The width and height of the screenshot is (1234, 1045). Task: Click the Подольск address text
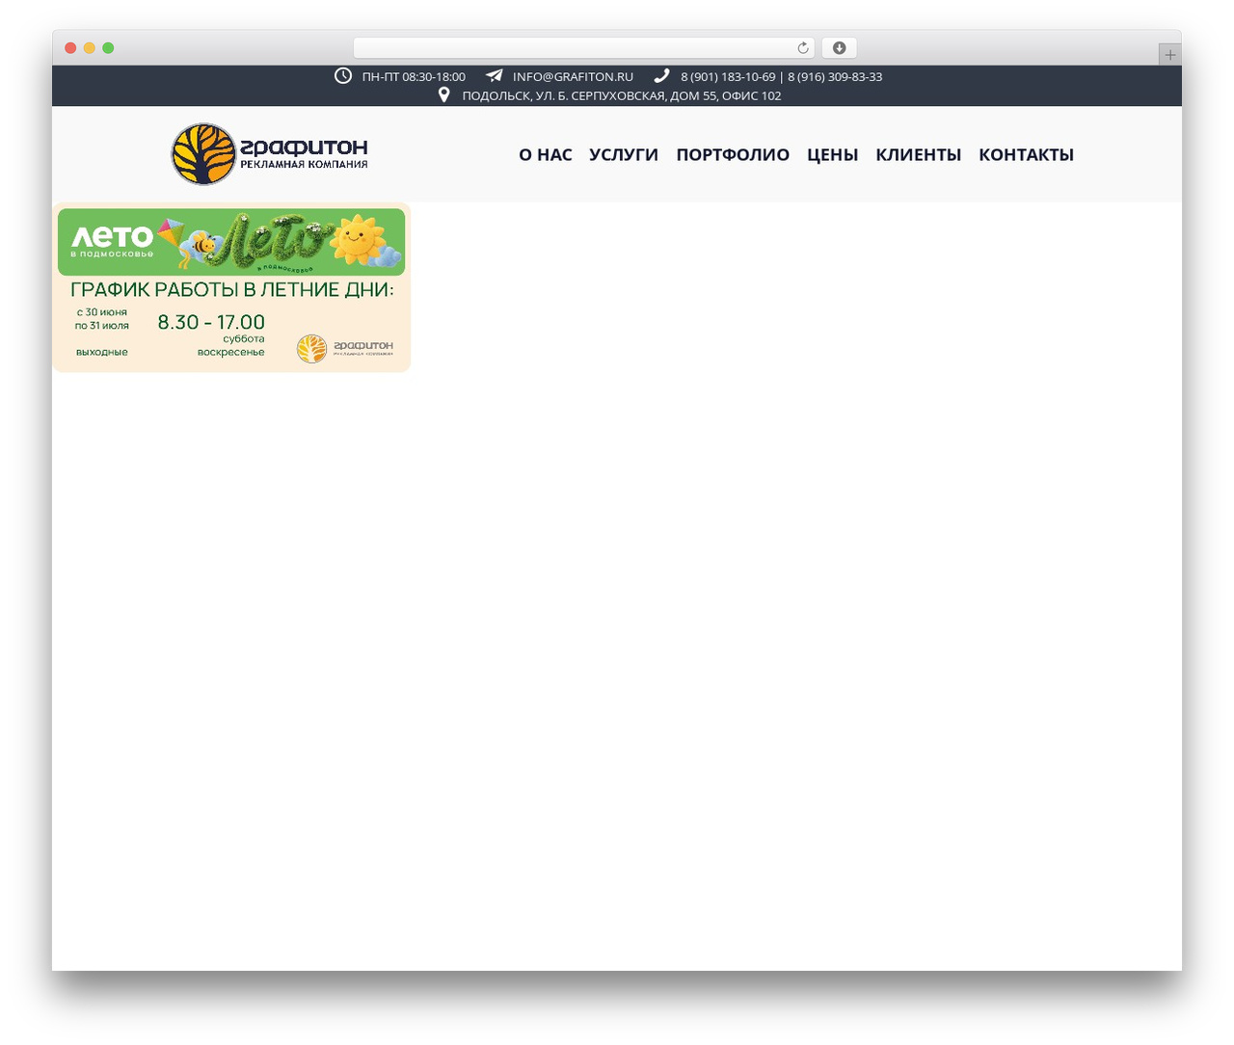tap(622, 95)
